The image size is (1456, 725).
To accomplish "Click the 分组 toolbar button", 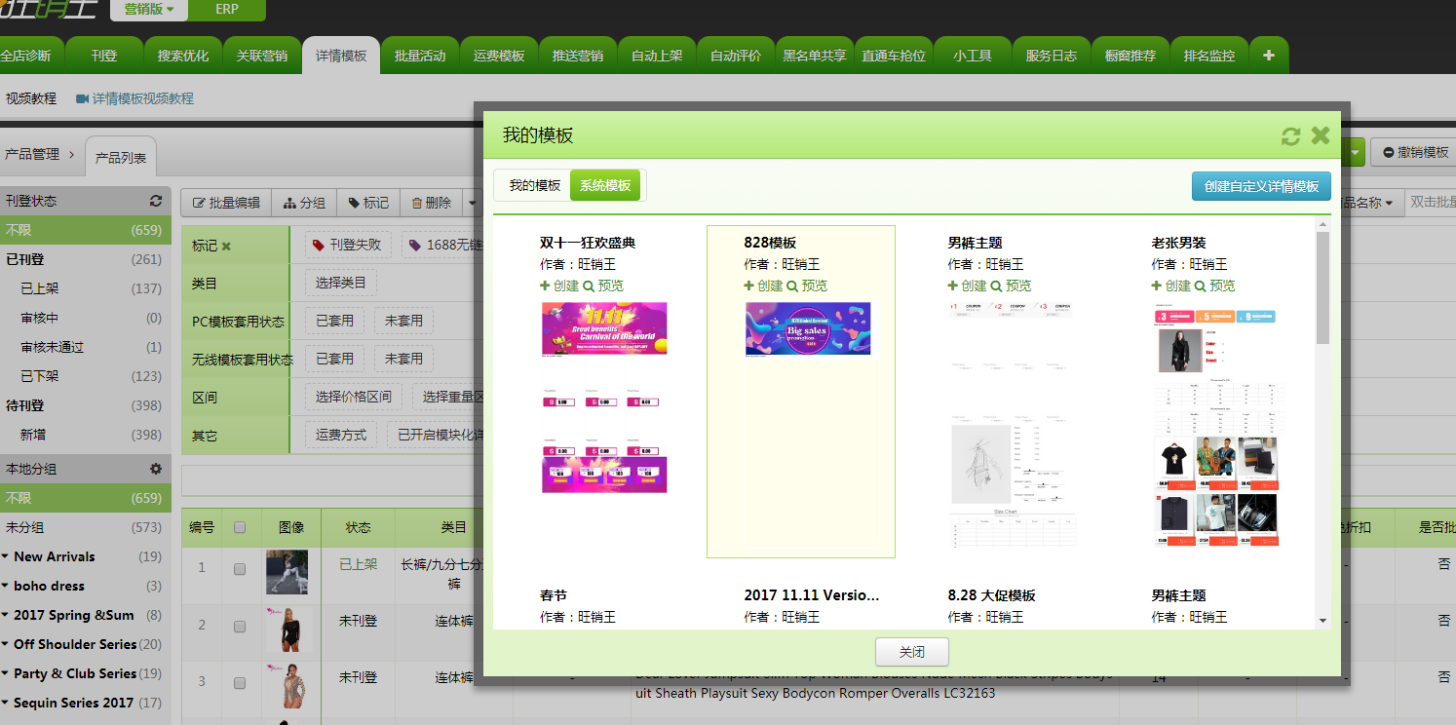I will pos(304,203).
